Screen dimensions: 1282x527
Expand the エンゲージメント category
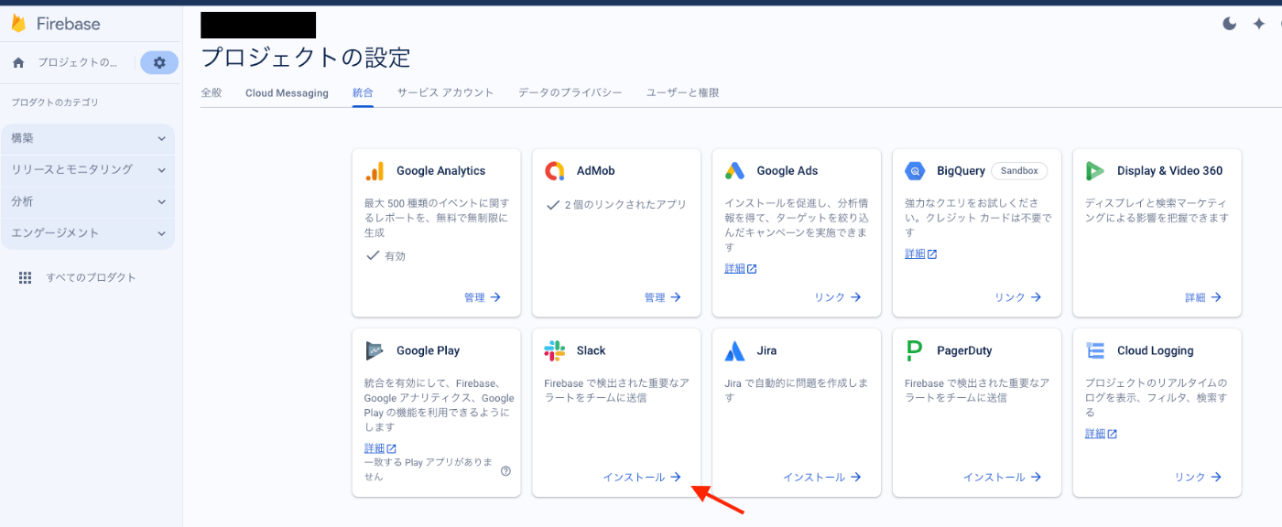(x=88, y=233)
